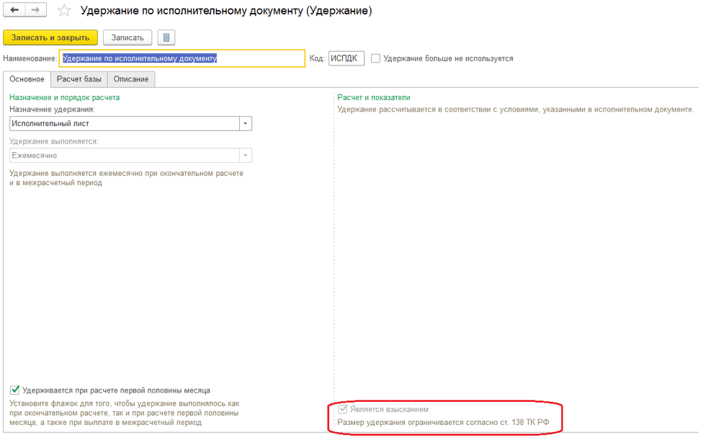Expand the Удержание выполняется dropdown arrow
This screenshot has width=701, height=438.
pyautogui.click(x=246, y=156)
